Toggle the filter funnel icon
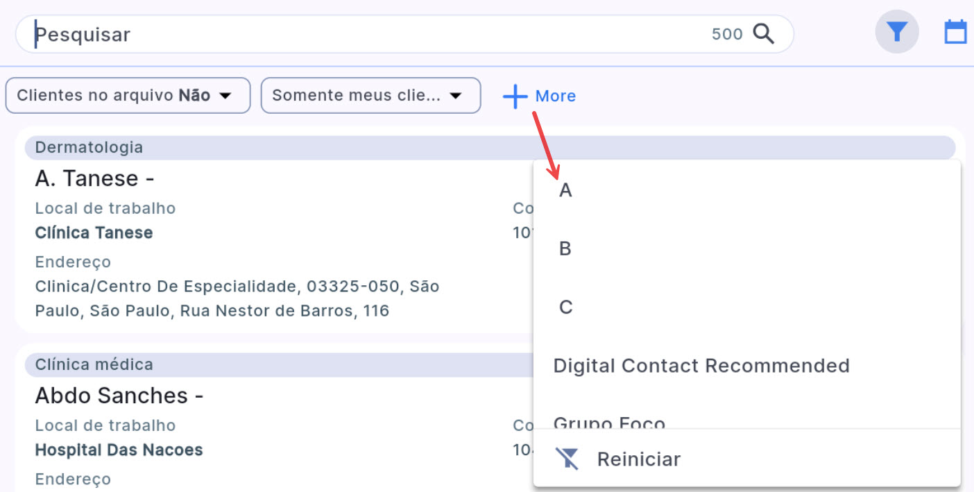The height and width of the screenshot is (492, 974). [897, 32]
